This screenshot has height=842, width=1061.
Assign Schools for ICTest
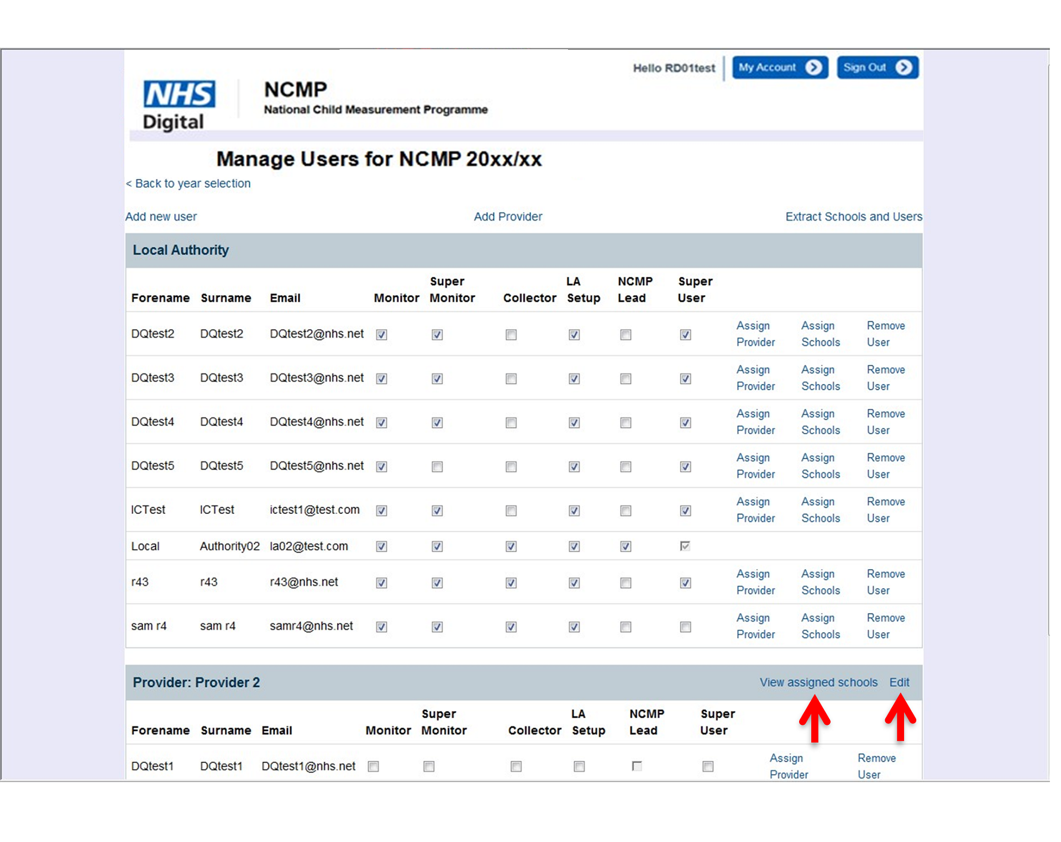click(x=821, y=510)
